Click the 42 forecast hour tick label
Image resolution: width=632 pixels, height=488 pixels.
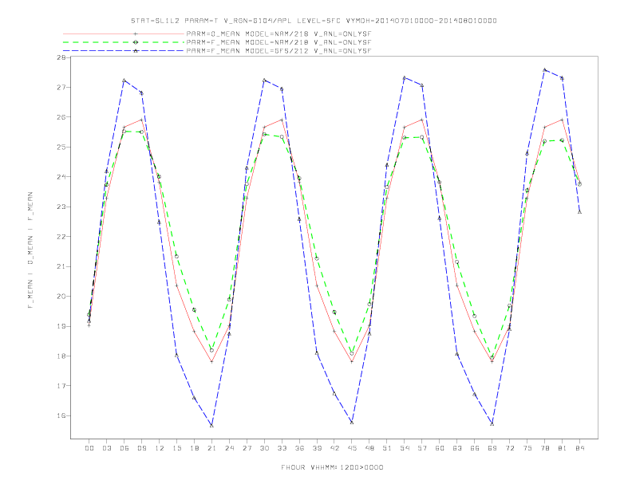tap(334, 448)
